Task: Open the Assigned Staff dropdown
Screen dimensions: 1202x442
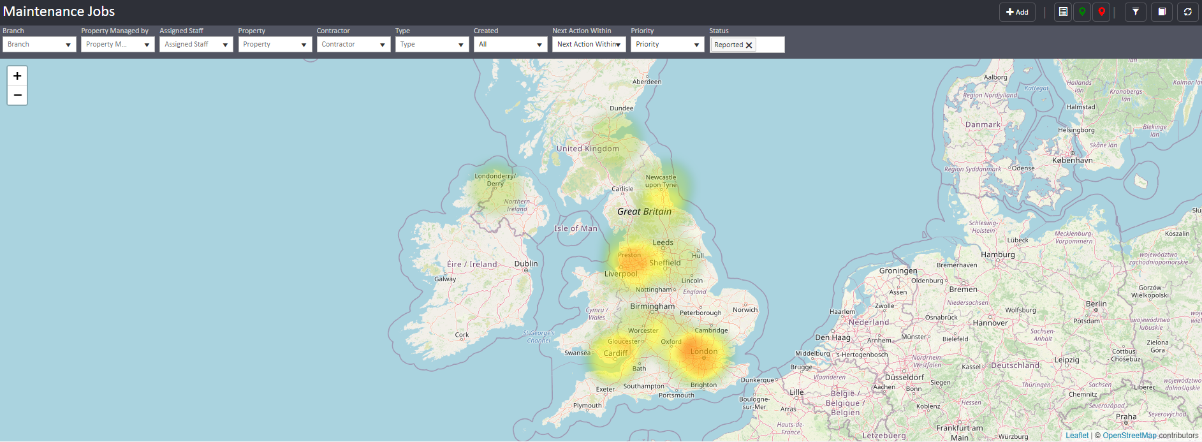Action: (x=196, y=45)
